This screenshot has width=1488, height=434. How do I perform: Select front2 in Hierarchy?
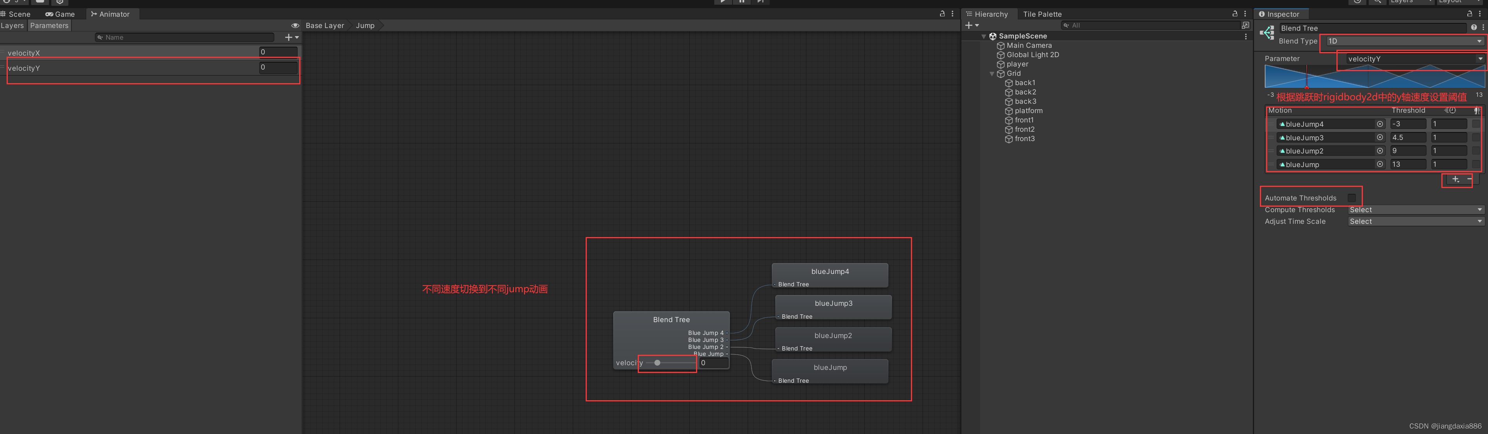(x=1025, y=129)
